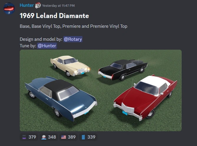Click the black Diamante car in image
Image resolution: width=197 pixels, height=146 pixels.
(123, 69)
